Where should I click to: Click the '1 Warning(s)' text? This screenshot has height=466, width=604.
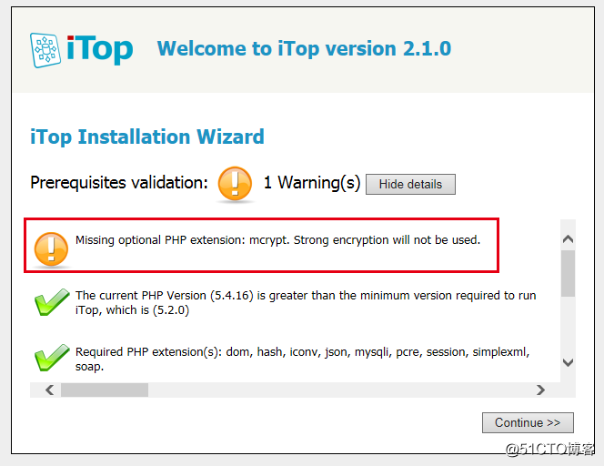coord(312,182)
